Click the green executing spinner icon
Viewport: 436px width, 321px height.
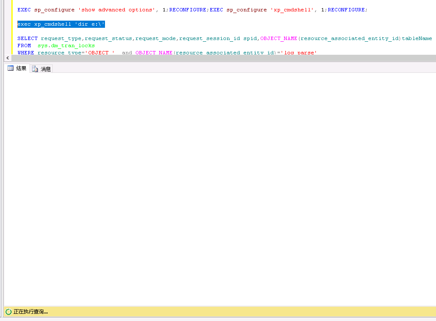point(8,312)
